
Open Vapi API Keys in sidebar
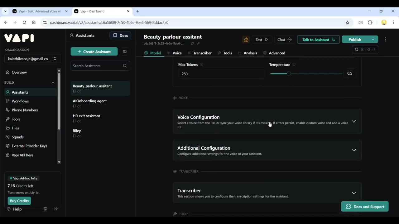(x=31, y=155)
